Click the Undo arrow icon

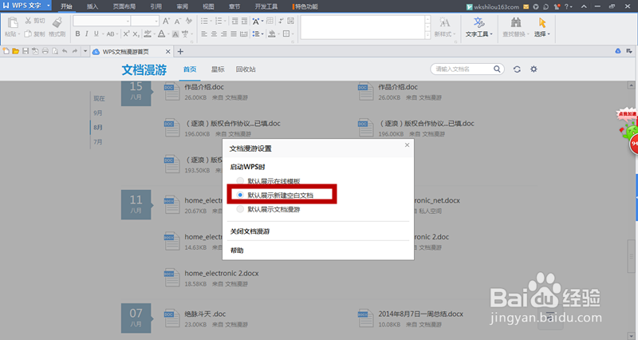pyautogui.click(x=65, y=51)
